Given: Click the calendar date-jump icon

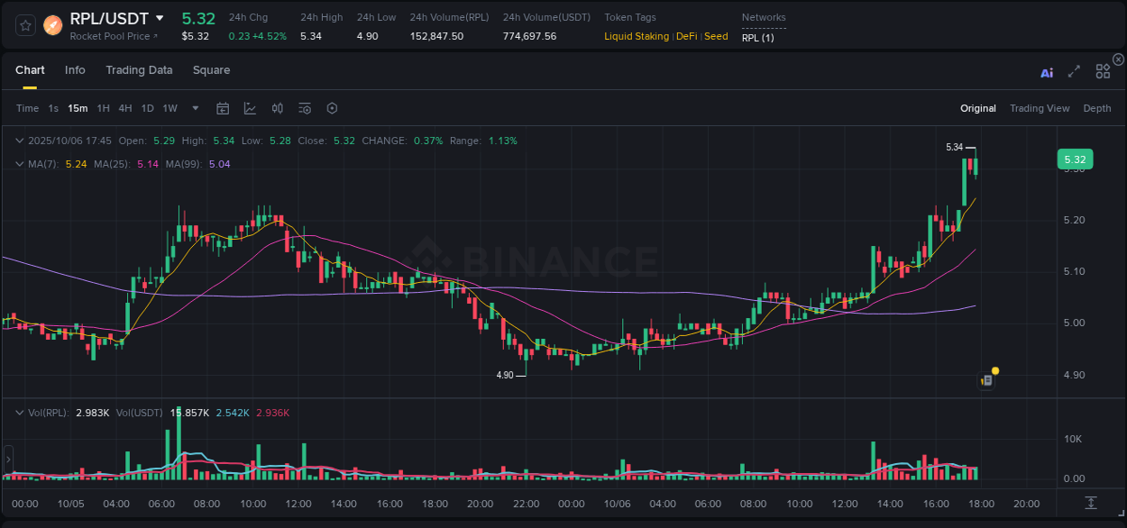Looking at the screenshot, I should coord(223,108).
